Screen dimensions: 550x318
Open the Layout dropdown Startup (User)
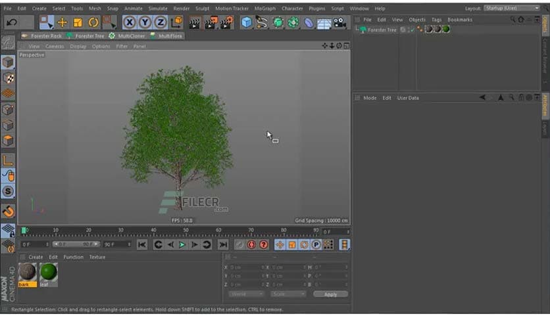click(512, 8)
